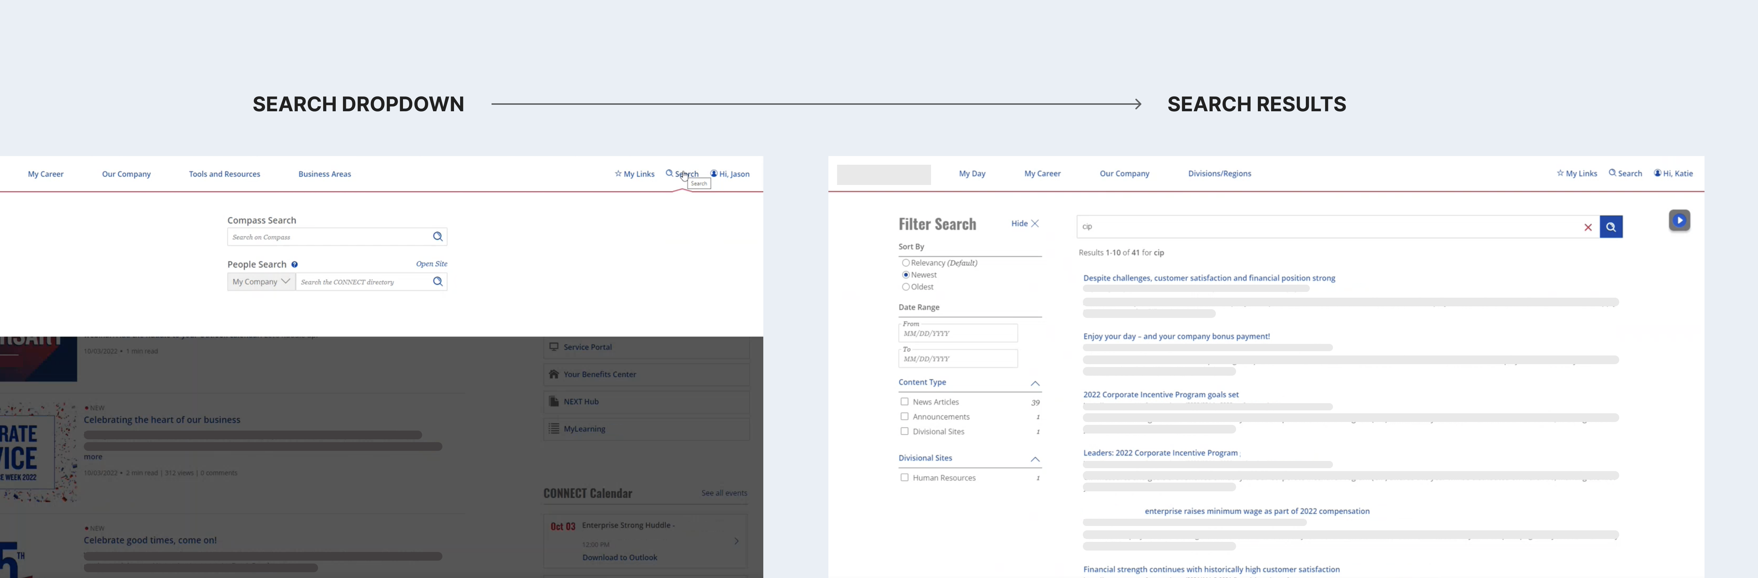Viewport: 1758px width, 578px height.
Task: Open Financial strength continues result
Action: point(1211,569)
